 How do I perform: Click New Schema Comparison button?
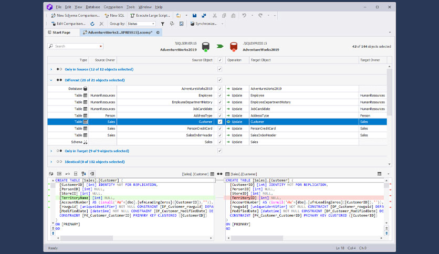pos(75,15)
